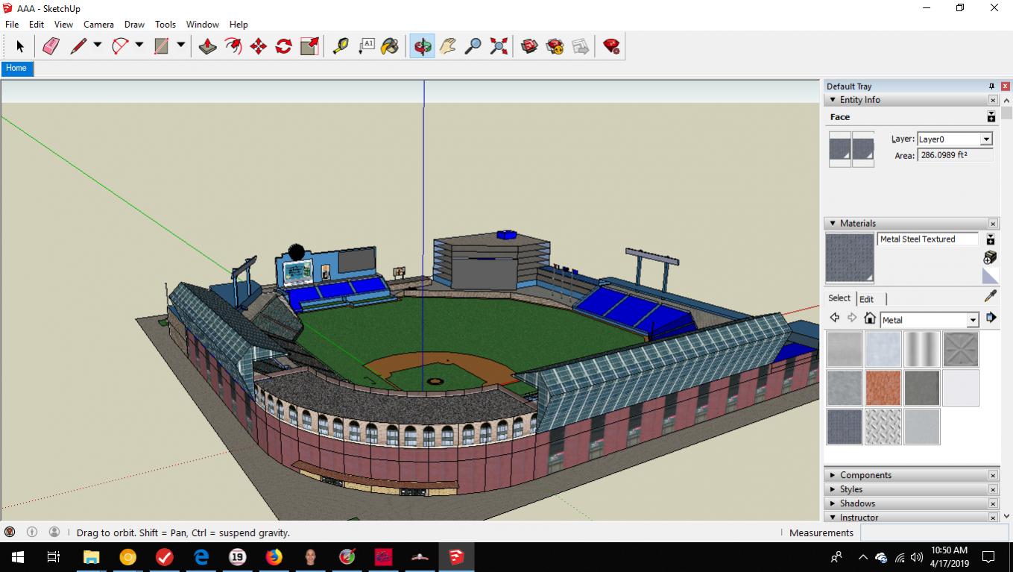The height and width of the screenshot is (572, 1013).
Task: Open the Metal material library dropdown
Action: pyautogui.click(x=972, y=320)
